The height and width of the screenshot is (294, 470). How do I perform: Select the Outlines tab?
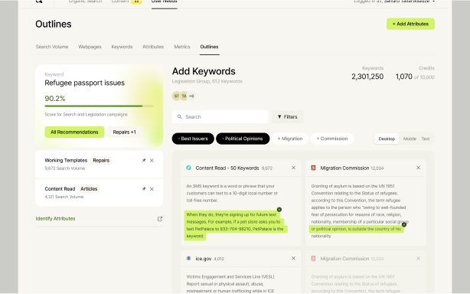coord(209,47)
